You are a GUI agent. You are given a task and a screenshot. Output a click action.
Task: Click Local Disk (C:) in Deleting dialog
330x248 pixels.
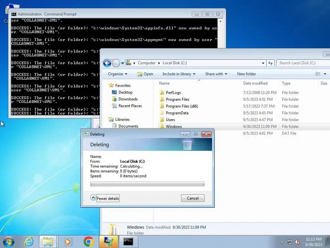pyautogui.click(x=132, y=161)
